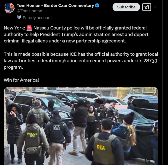Open the Grok xAI icon
The height and width of the screenshot is (165, 168).
[146, 7]
